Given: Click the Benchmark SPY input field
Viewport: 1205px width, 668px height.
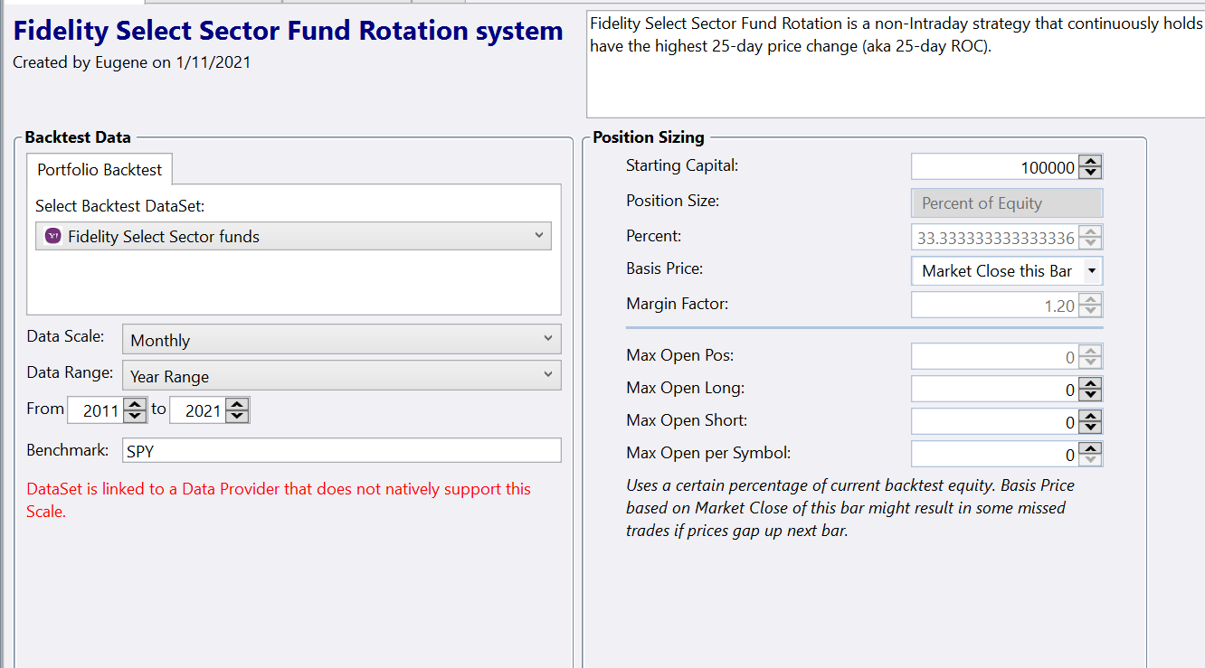Looking at the screenshot, I should click(340, 450).
